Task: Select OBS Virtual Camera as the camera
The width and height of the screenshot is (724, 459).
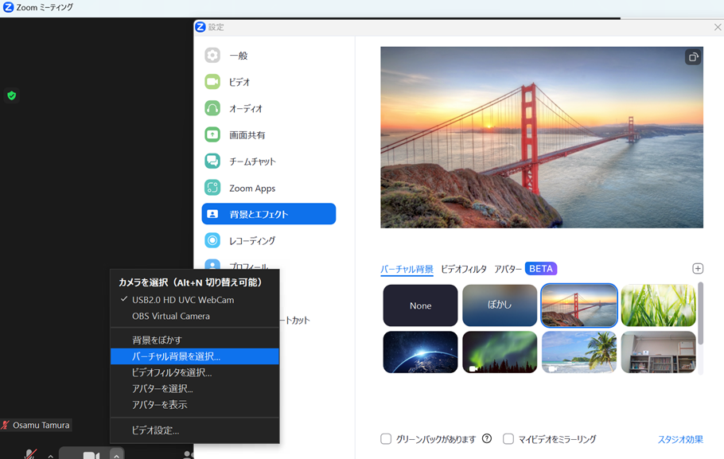Action: coord(170,316)
